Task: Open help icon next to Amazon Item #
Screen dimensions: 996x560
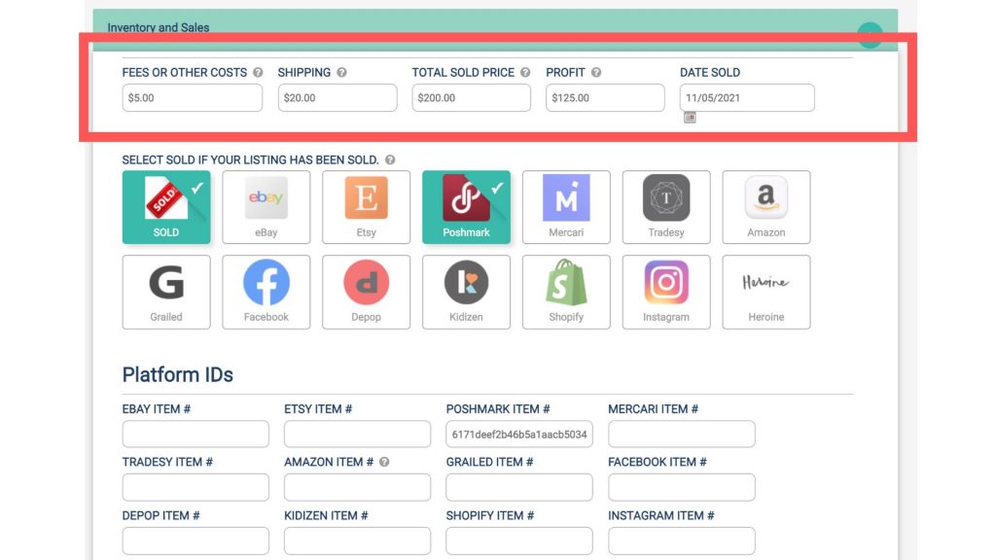Action: (384, 462)
